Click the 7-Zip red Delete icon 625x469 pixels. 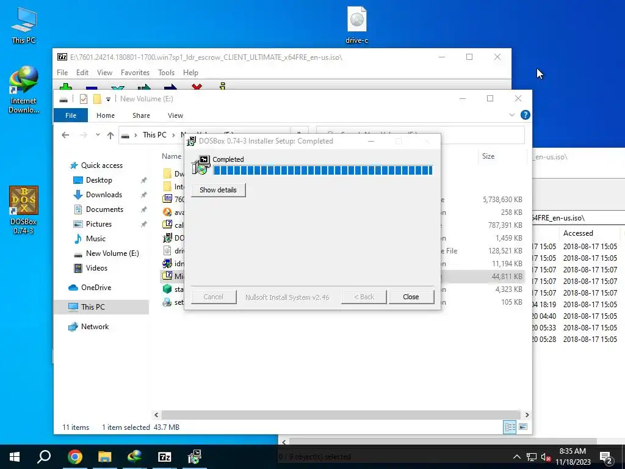[x=197, y=87]
